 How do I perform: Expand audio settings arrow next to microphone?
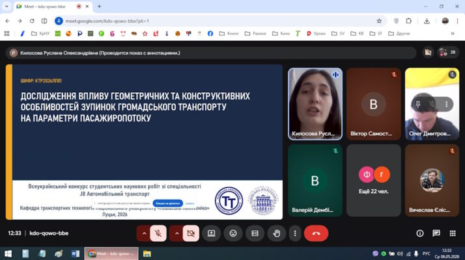(144, 233)
